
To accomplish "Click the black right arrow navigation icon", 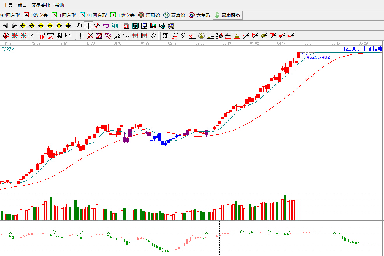I will [x=14, y=26].
